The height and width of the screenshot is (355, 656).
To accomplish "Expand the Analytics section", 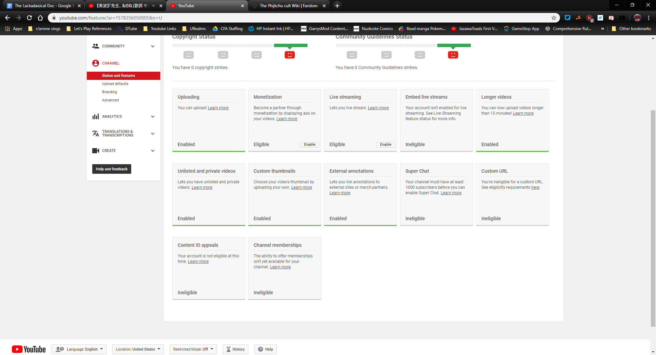I will [153, 116].
